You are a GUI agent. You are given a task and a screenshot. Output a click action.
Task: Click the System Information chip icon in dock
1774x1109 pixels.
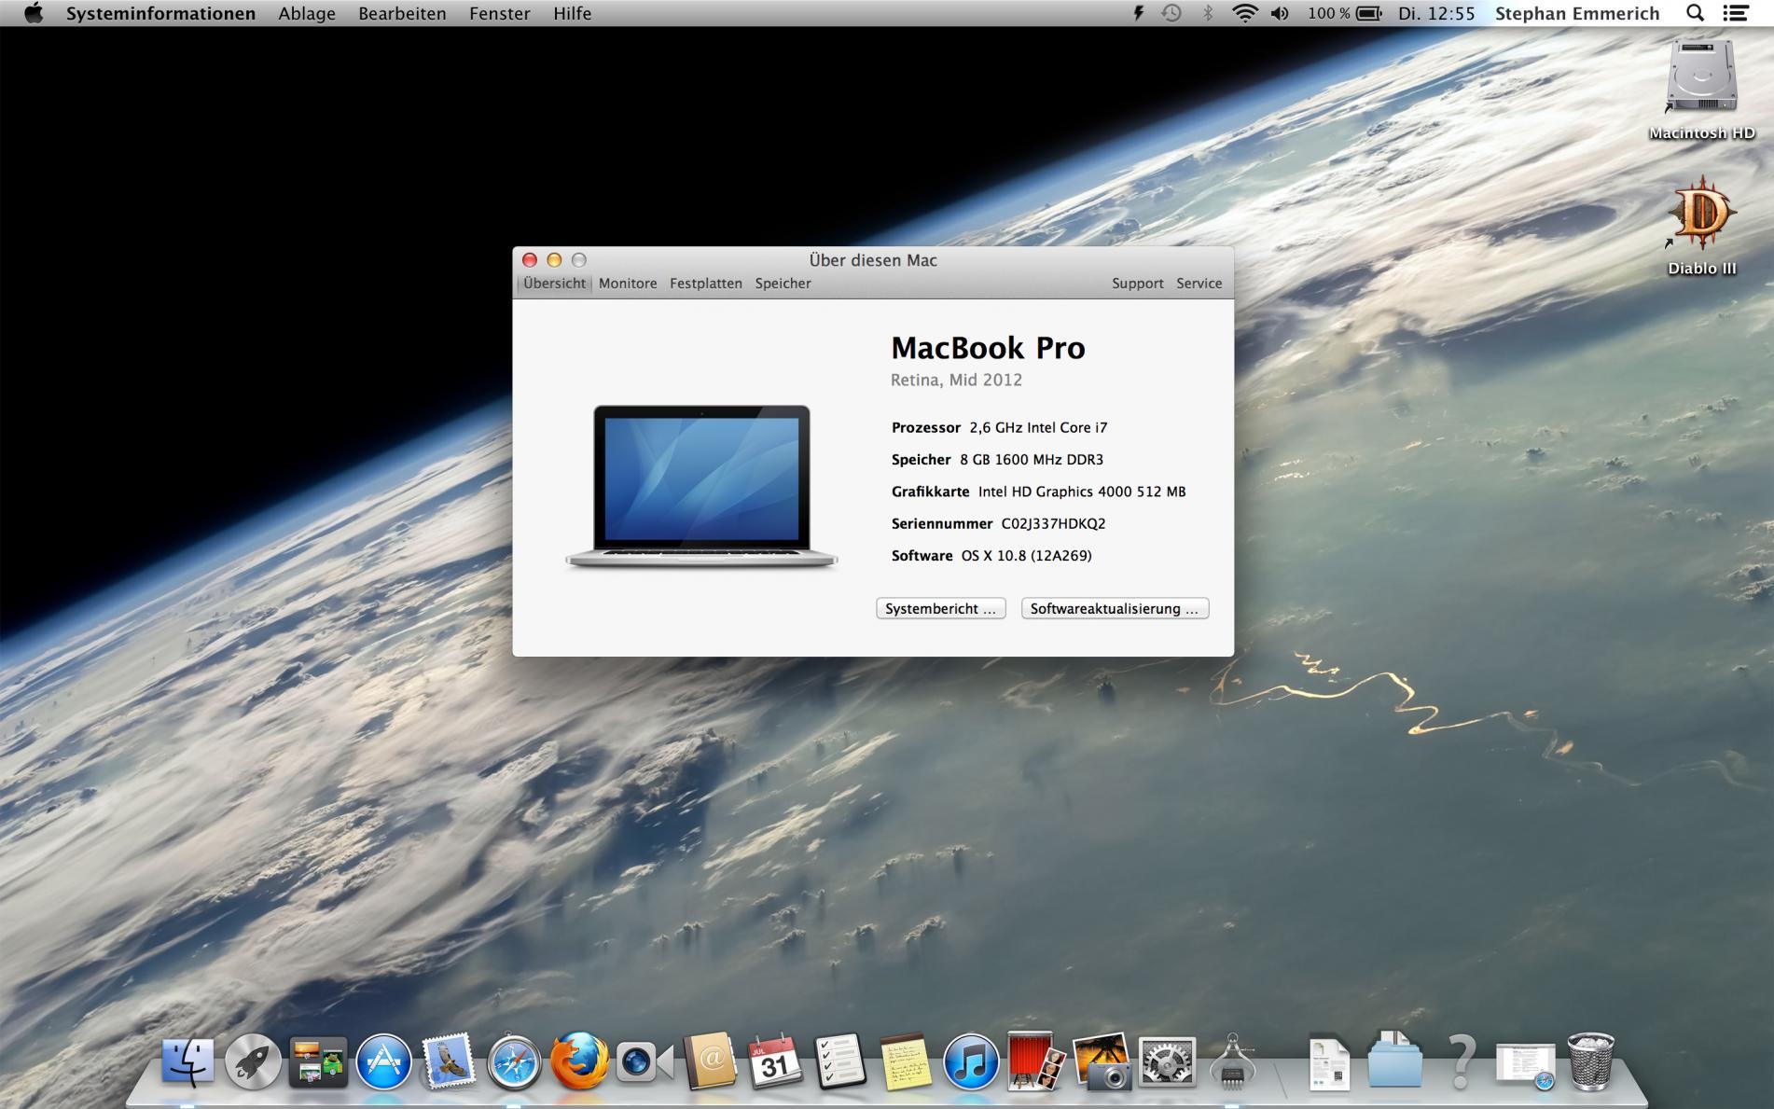pos(1232,1061)
